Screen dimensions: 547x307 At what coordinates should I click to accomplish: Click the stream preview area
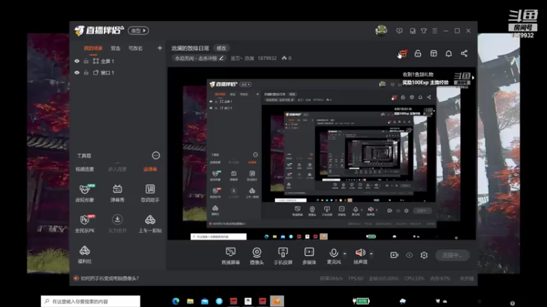point(321,153)
